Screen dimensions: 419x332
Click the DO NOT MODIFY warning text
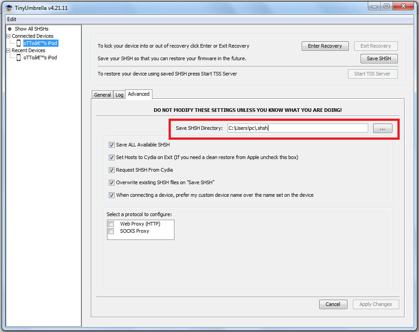(x=248, y=110)
